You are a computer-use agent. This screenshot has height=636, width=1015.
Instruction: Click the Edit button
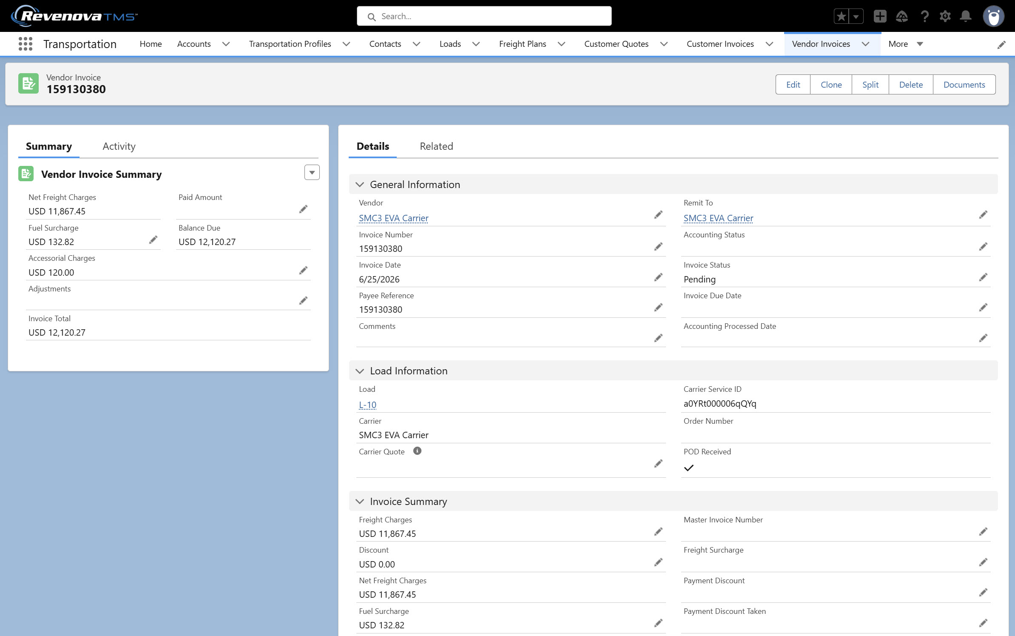[793, 85]
